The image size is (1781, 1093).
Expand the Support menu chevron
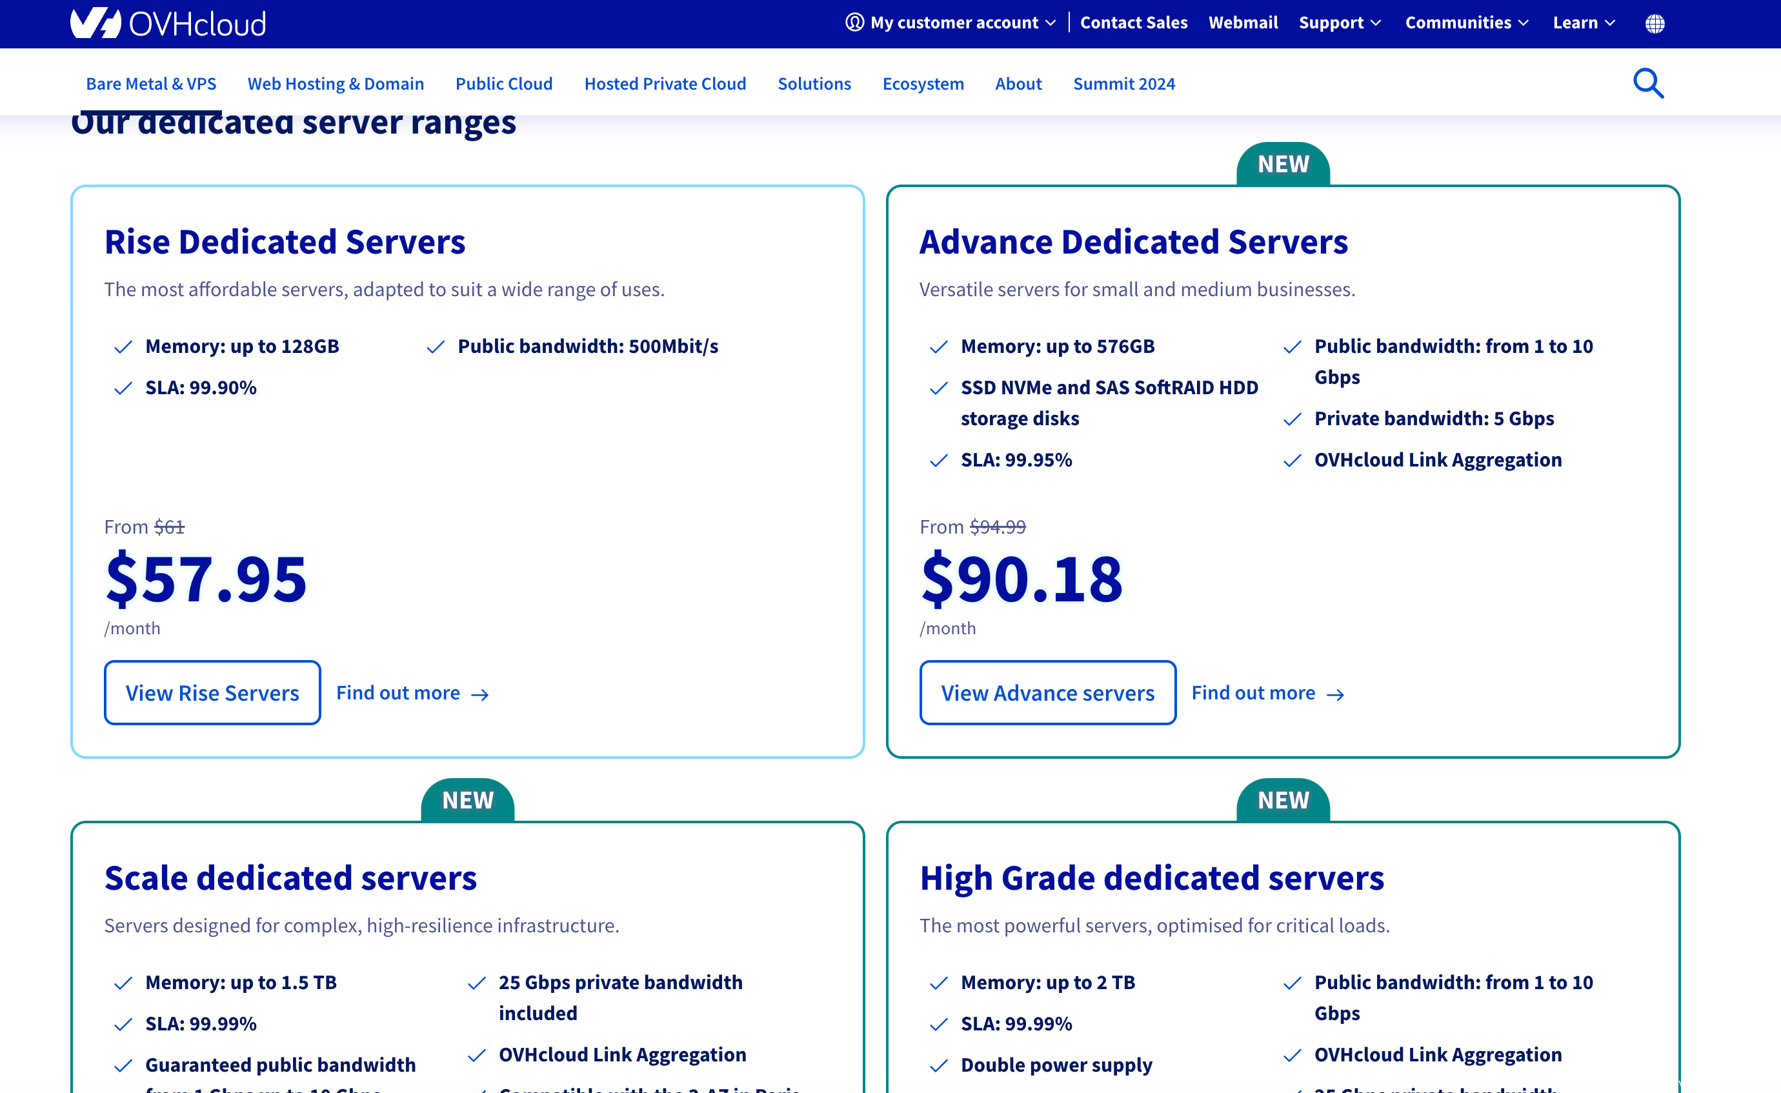click(1376, 23)
